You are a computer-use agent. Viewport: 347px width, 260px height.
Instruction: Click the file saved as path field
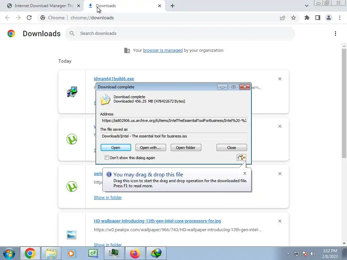point(174,136)
